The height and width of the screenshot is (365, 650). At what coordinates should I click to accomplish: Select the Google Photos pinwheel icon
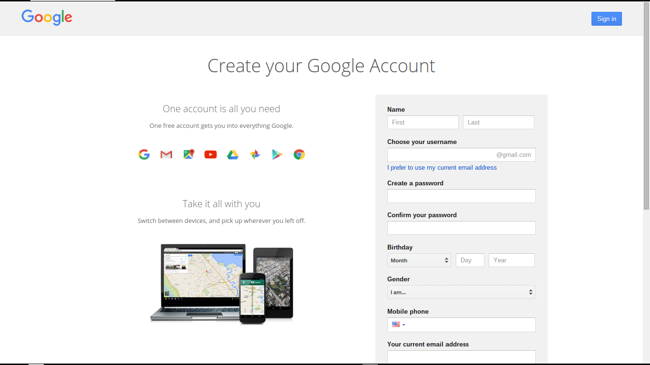coord(255,154)
